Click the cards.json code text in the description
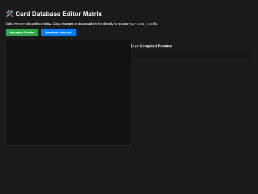Image resolution: width=258 pixels, height=194 pixels. [144, 24]
